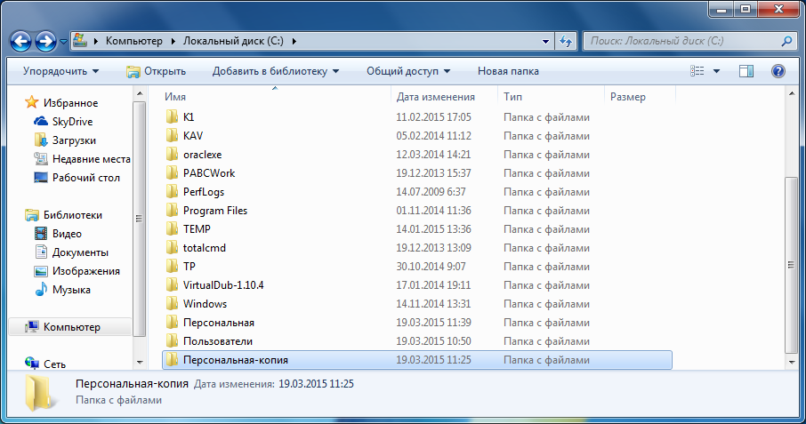
Task: Open the Общий доступ dropdown
Action: [408, 71]
